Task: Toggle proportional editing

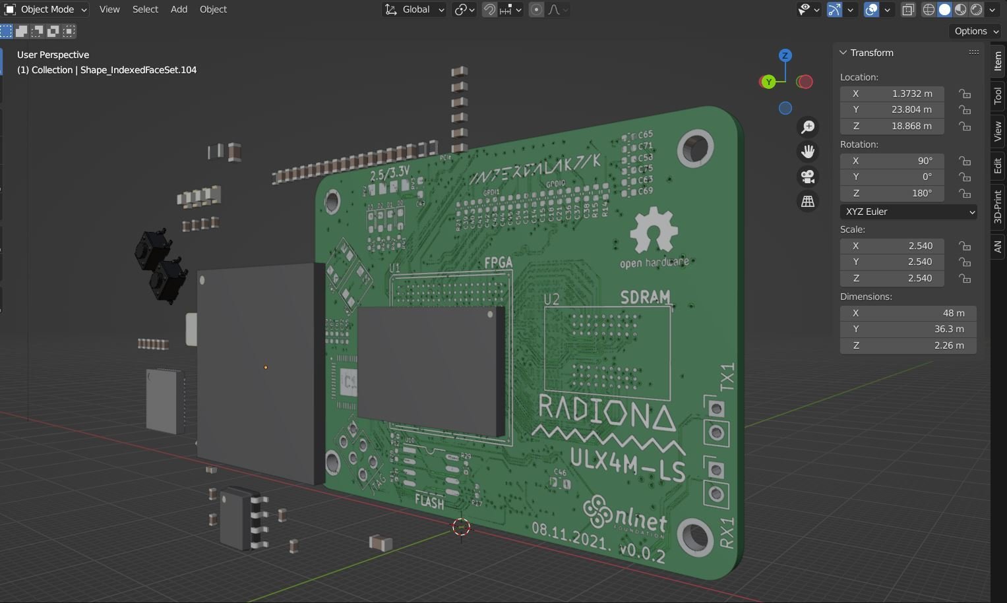Action: (x=536, y=9)
